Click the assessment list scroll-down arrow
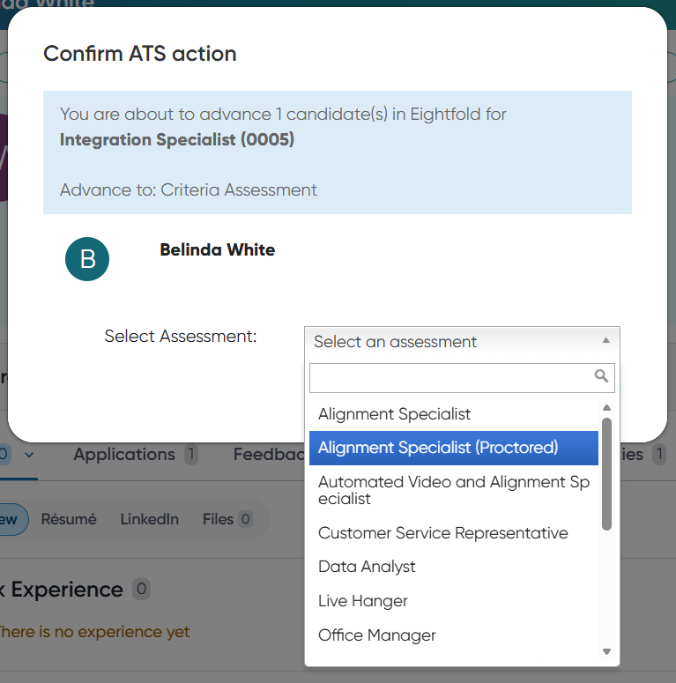The image size is (676, 683). tap(606, 651)
